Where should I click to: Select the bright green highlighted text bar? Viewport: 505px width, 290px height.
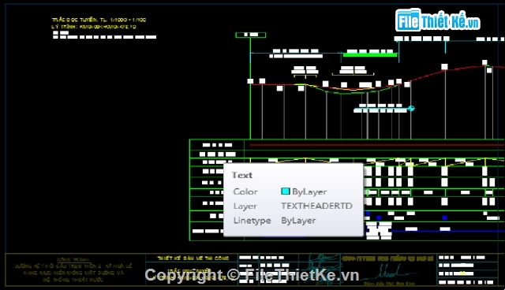[370, 54]
